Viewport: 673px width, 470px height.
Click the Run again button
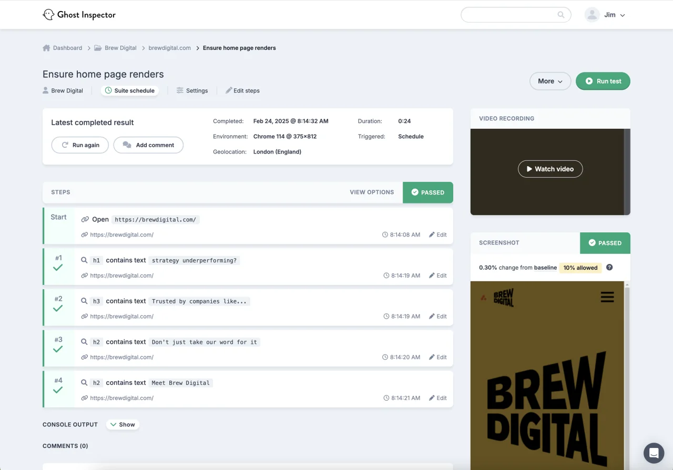click(x=80, y=145)
